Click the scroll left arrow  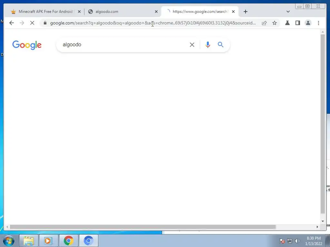[7, 227]
